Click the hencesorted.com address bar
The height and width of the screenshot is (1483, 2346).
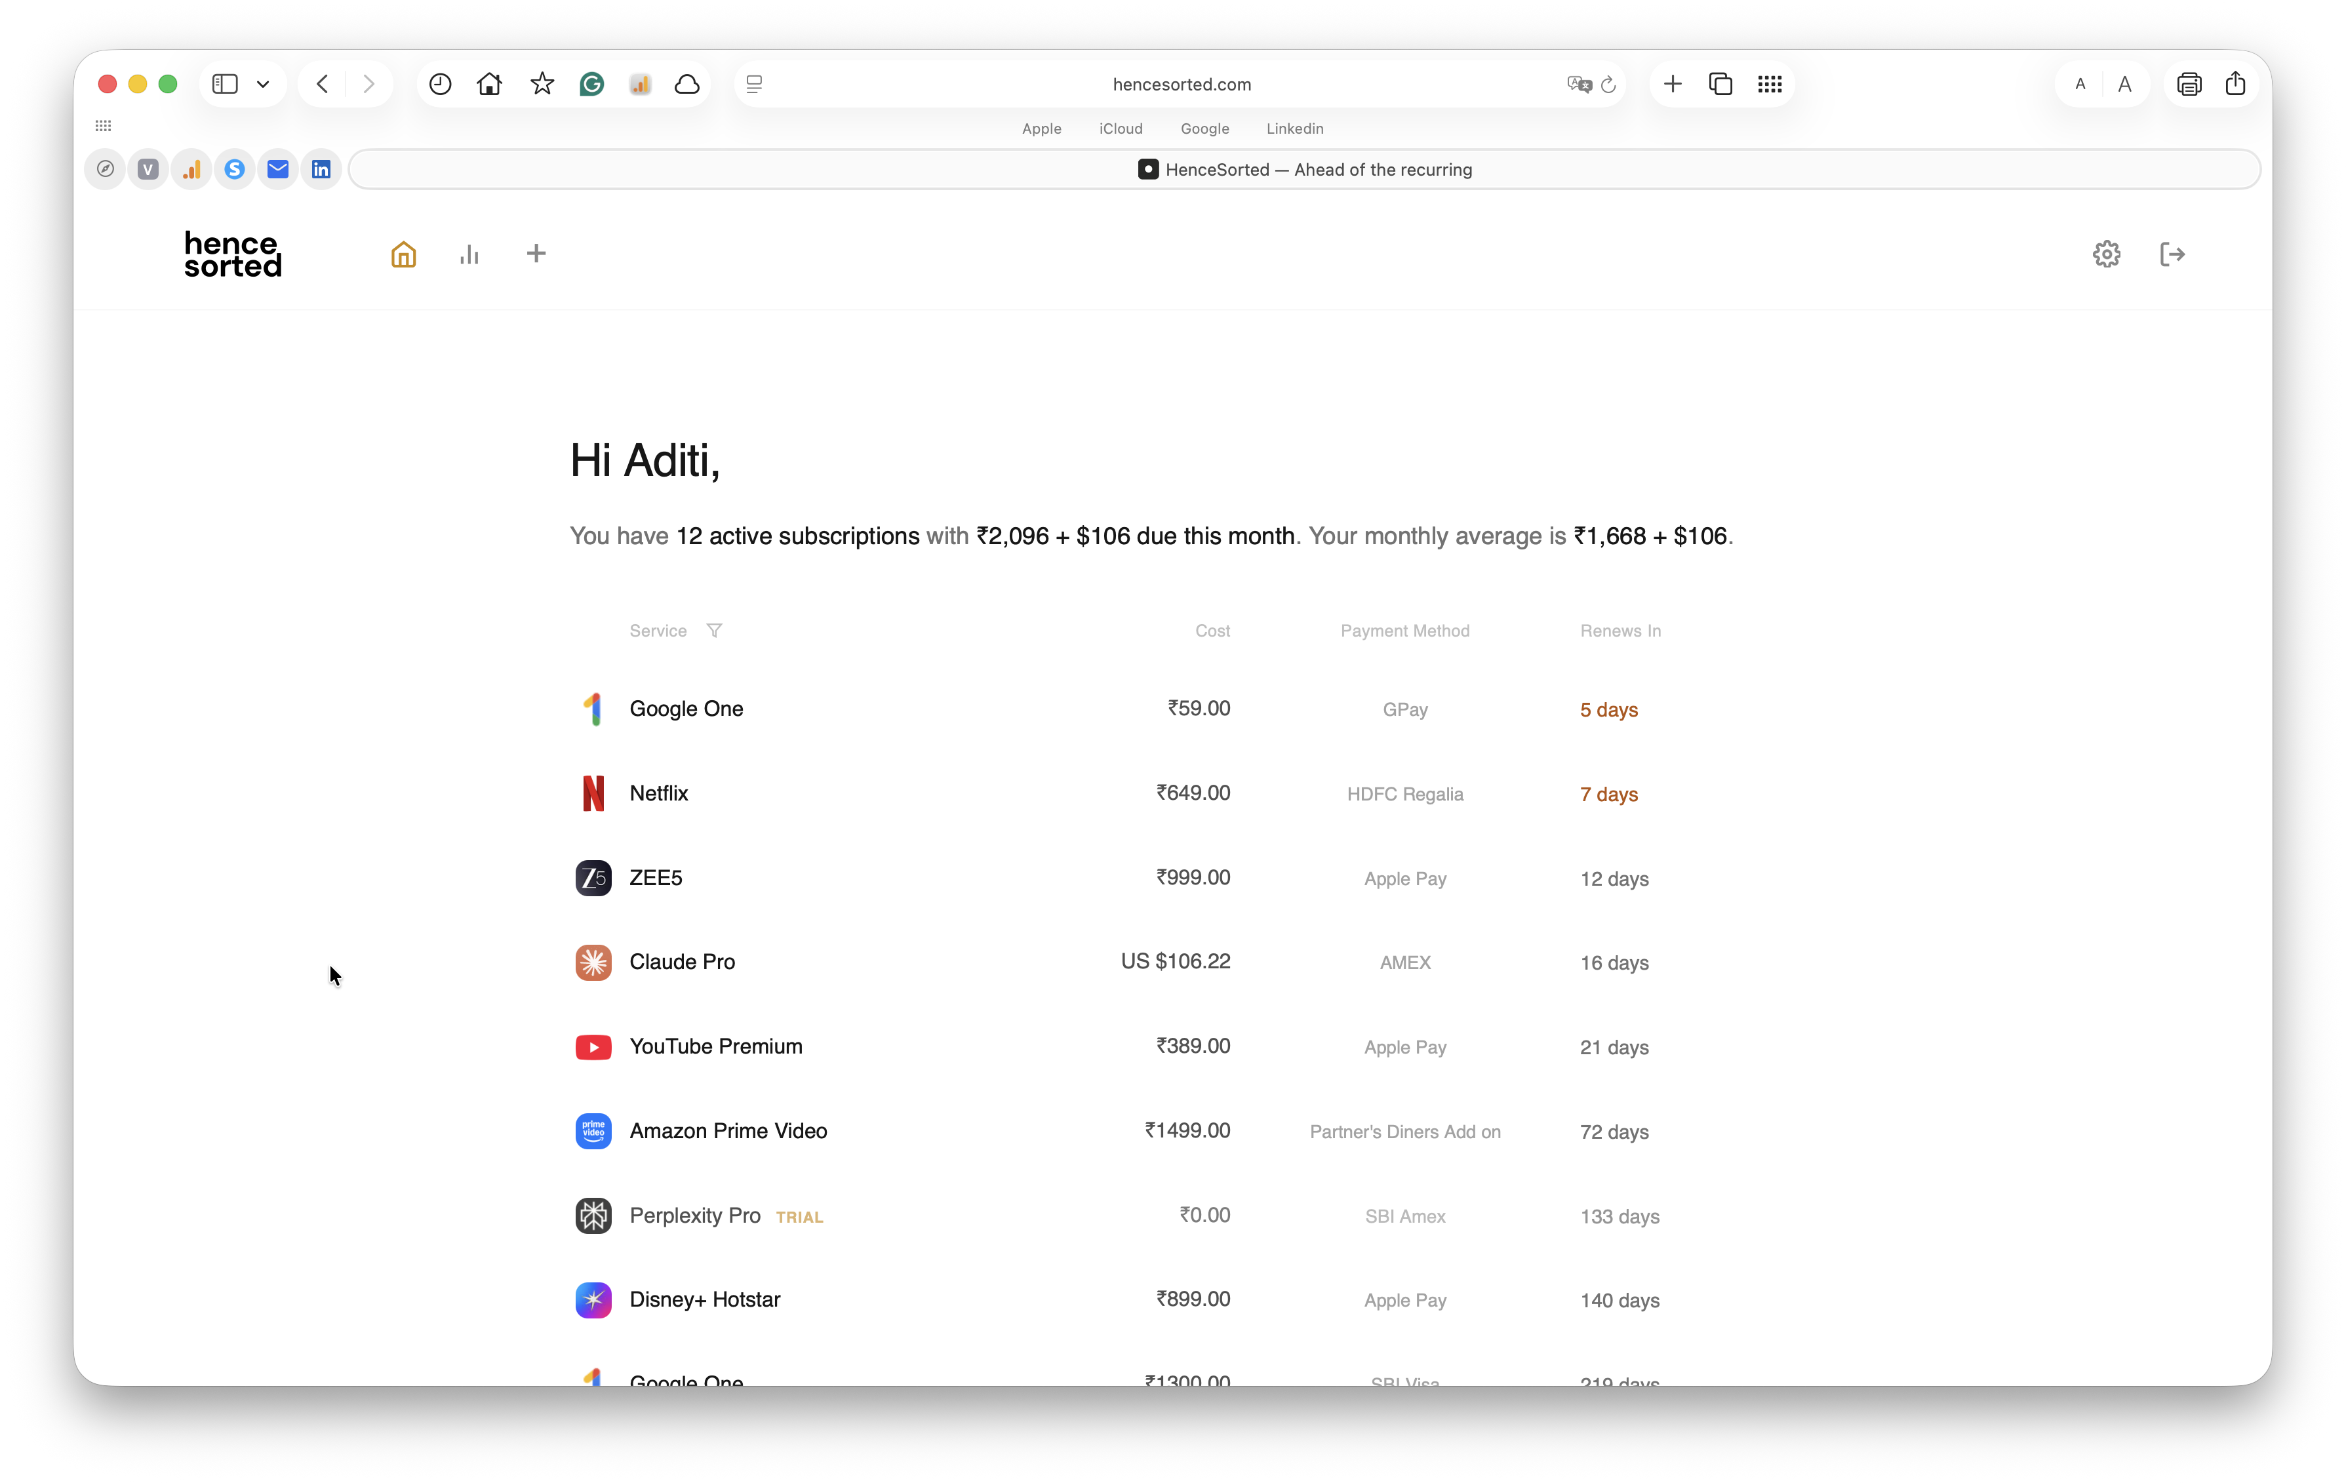(x=1181, y=84)
